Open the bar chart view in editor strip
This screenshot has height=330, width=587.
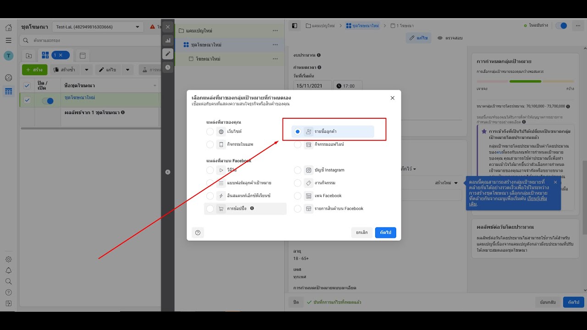(168, 40)
